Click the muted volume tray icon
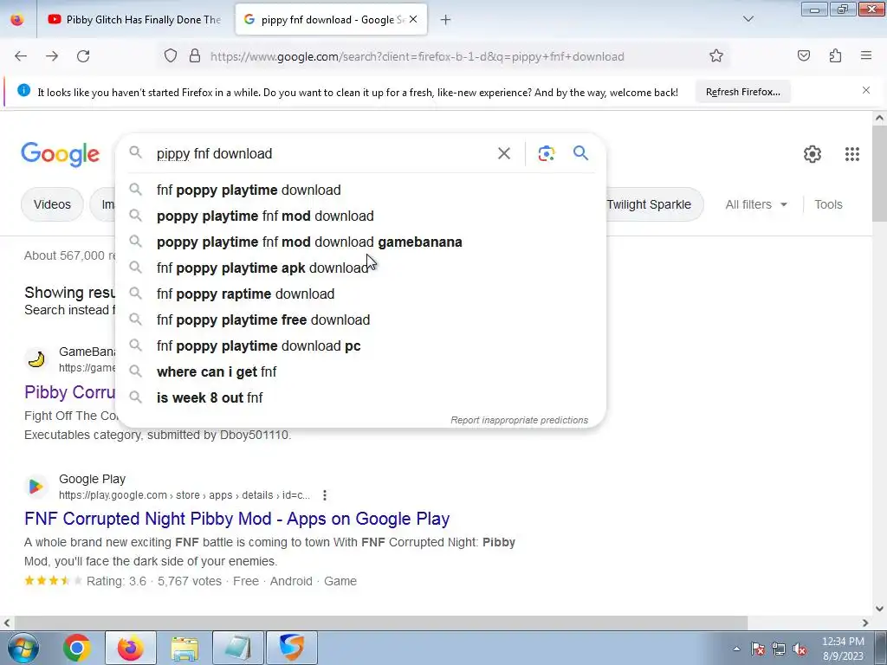 pos(800,649)
